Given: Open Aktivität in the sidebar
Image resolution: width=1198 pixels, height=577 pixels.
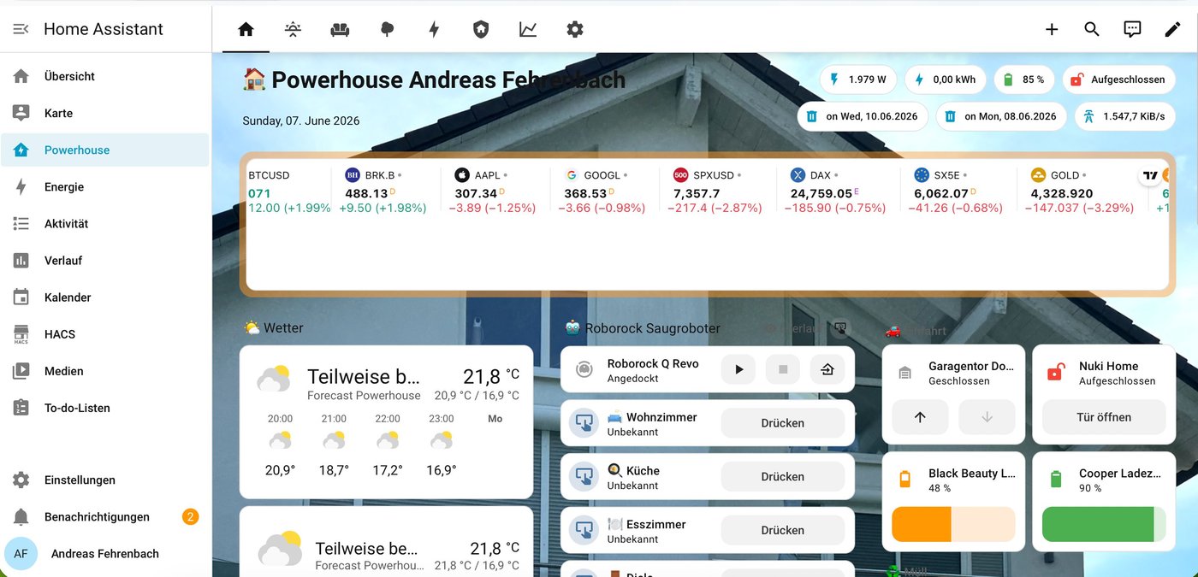Looking at the screenshot, I should click(x=104, y=223).
